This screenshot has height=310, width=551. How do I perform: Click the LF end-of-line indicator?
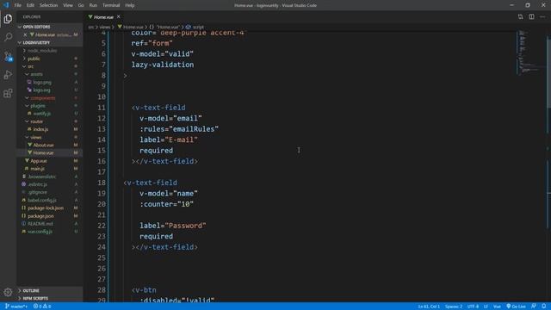coord(486,307)
